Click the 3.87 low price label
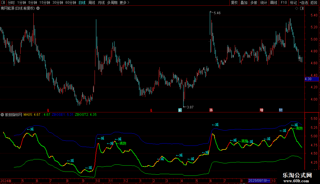Viewport: 320px width, 184px height. pos(190,107)
